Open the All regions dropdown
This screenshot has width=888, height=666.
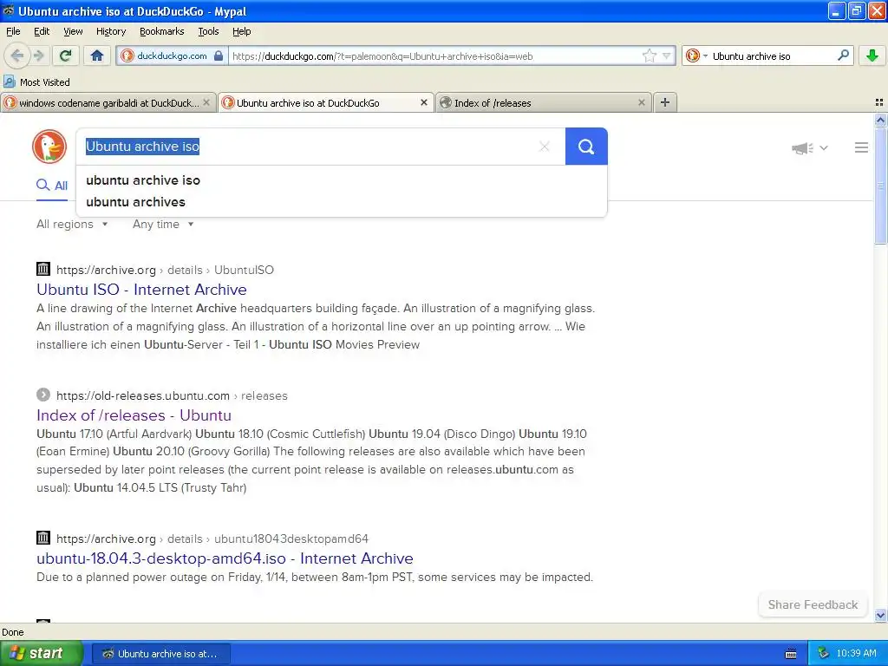click(72, 225)
